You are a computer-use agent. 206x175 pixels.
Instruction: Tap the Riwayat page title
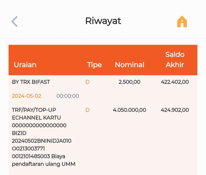(x=103, y=21)
